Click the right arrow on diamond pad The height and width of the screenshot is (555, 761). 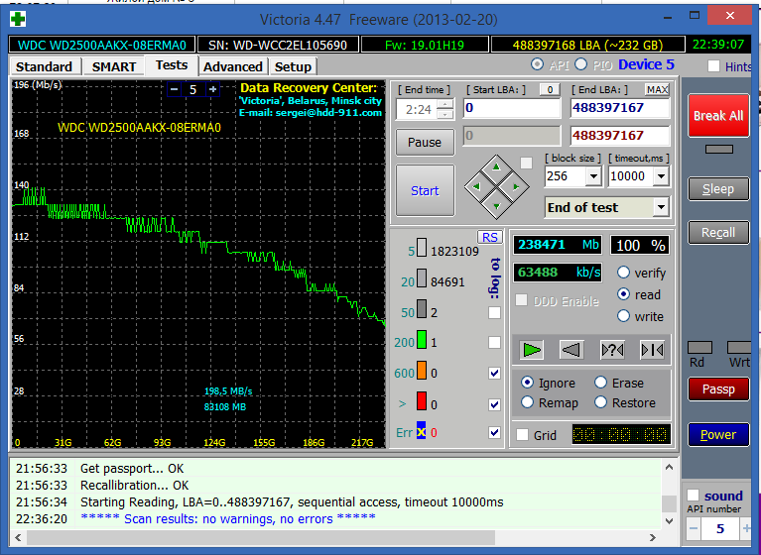[x=516, y=185]
